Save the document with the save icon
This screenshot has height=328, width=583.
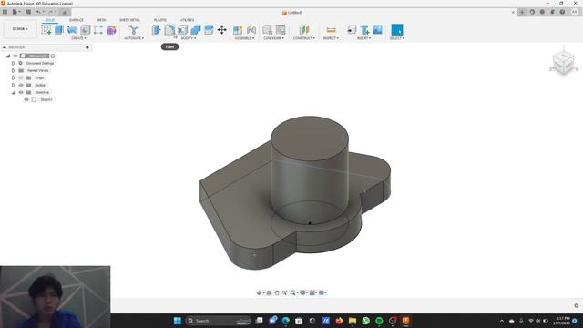coord(28,12)
